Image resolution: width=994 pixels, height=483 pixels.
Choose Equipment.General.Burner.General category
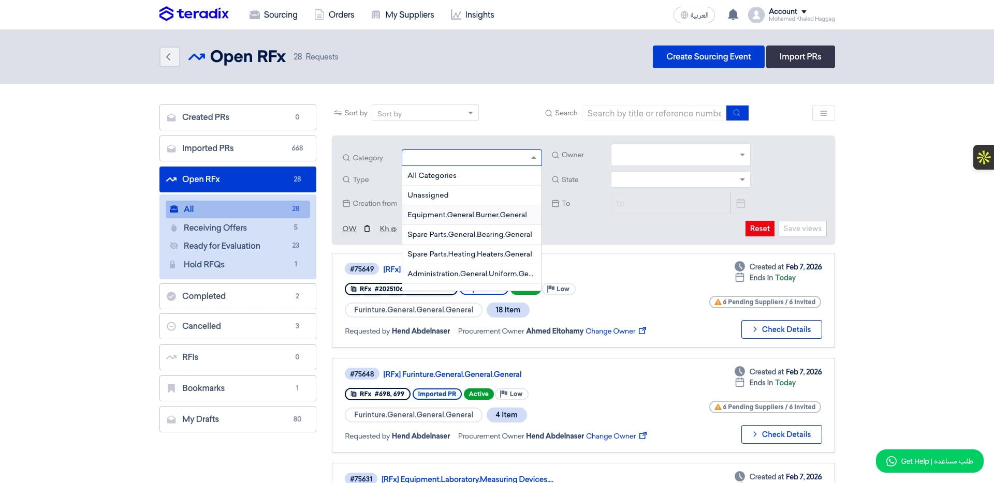point(472,215)
